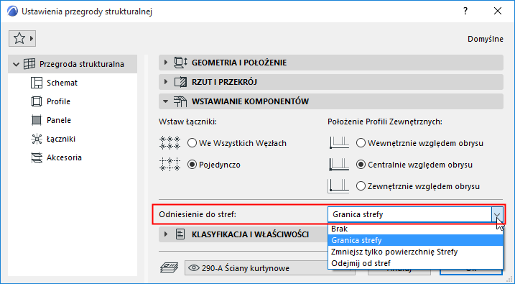Click the Archicad logo in title bar
Screen dimensions: 515x284
tap(12, 12)
